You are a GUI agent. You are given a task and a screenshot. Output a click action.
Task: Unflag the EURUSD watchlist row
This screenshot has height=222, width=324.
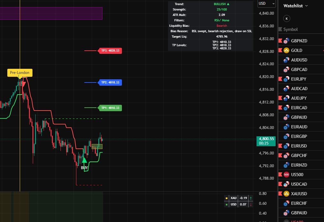pyautogui.click(x=280, y=146)
